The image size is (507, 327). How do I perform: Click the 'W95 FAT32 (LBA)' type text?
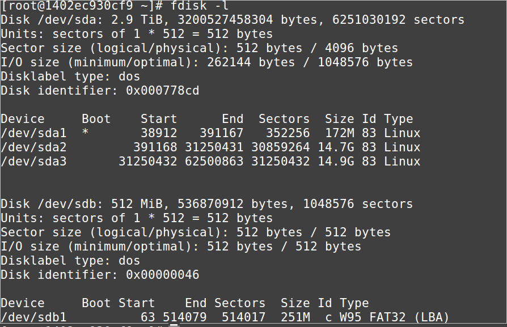[x=395, y=317]
